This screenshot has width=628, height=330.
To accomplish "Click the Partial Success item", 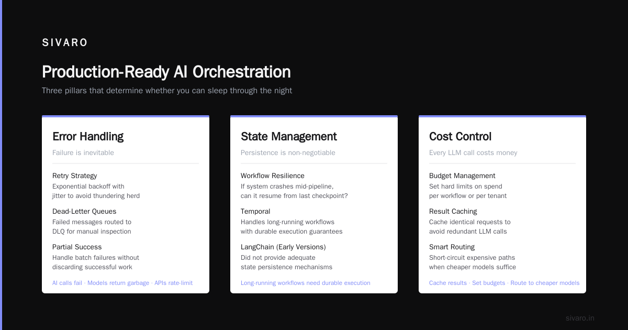I will [77, 247].
